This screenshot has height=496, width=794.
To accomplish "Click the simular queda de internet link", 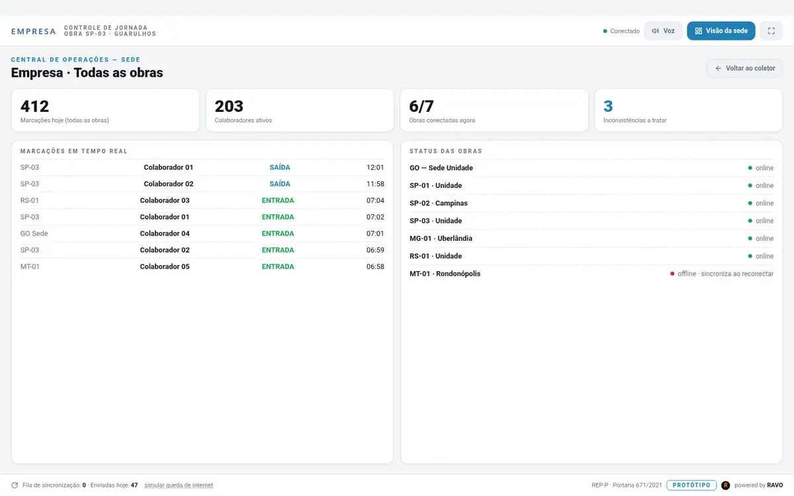I will [179, 485].
